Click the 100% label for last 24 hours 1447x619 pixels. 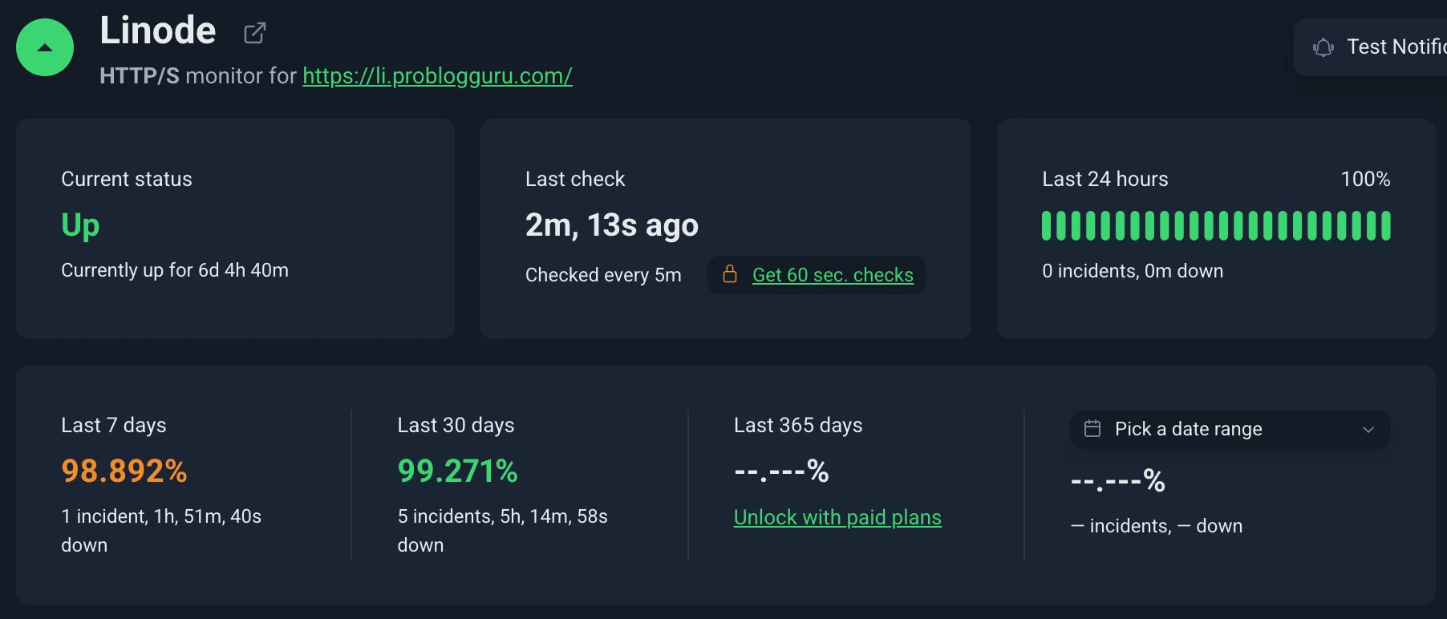pos(1365,179)
